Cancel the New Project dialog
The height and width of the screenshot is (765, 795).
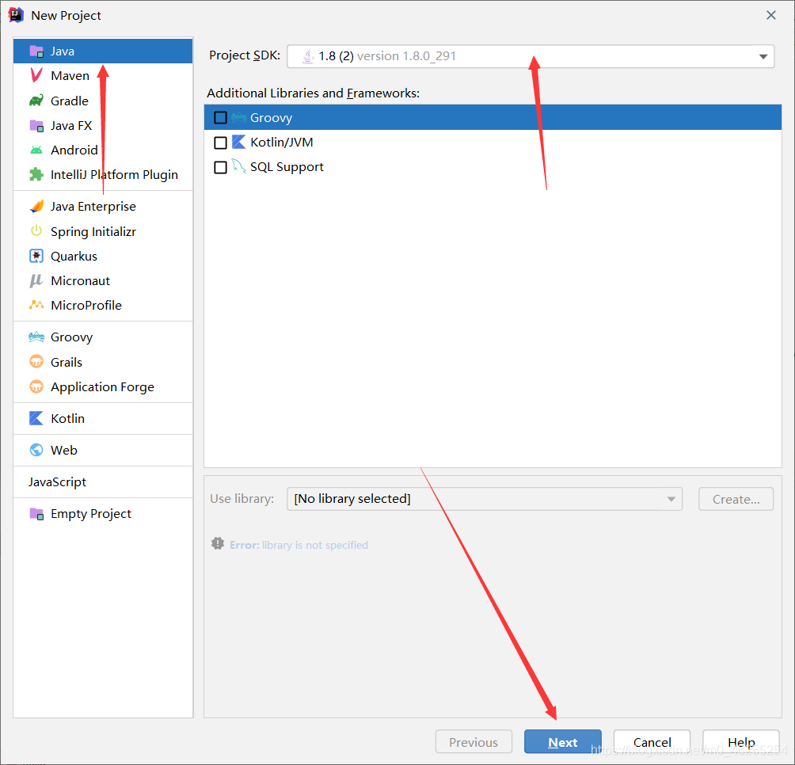652,742
